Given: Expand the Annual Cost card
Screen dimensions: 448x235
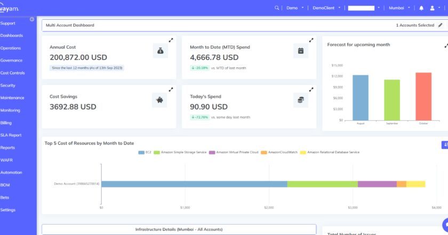Looking at the screenshot, I should click(171, 41).
